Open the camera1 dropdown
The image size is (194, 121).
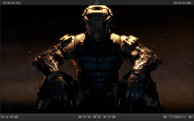coord(177,117)
